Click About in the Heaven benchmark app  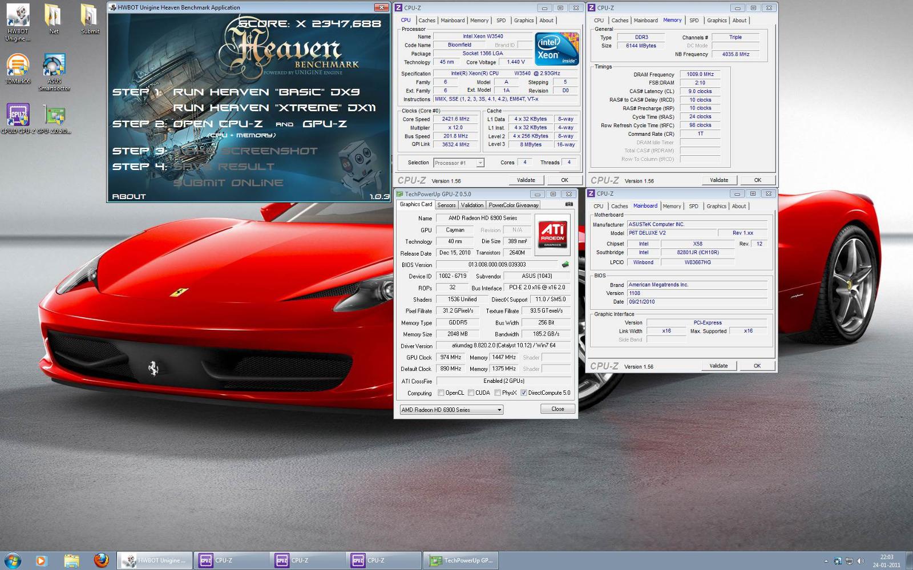point(129,196)
